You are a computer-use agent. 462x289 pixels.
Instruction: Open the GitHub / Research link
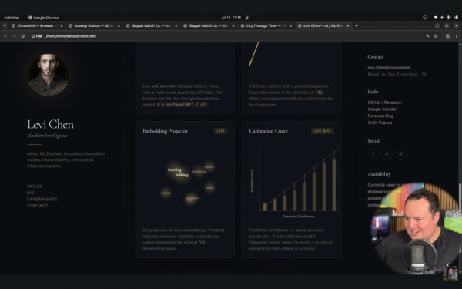pos(384,102)
